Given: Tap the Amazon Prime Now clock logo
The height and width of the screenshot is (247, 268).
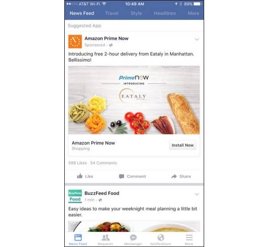Looking at the screenshot, I should 75,41.
